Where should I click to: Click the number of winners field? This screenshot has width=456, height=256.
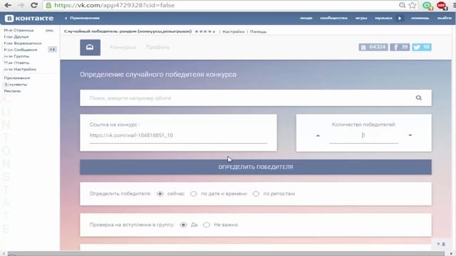coord(363,136)
